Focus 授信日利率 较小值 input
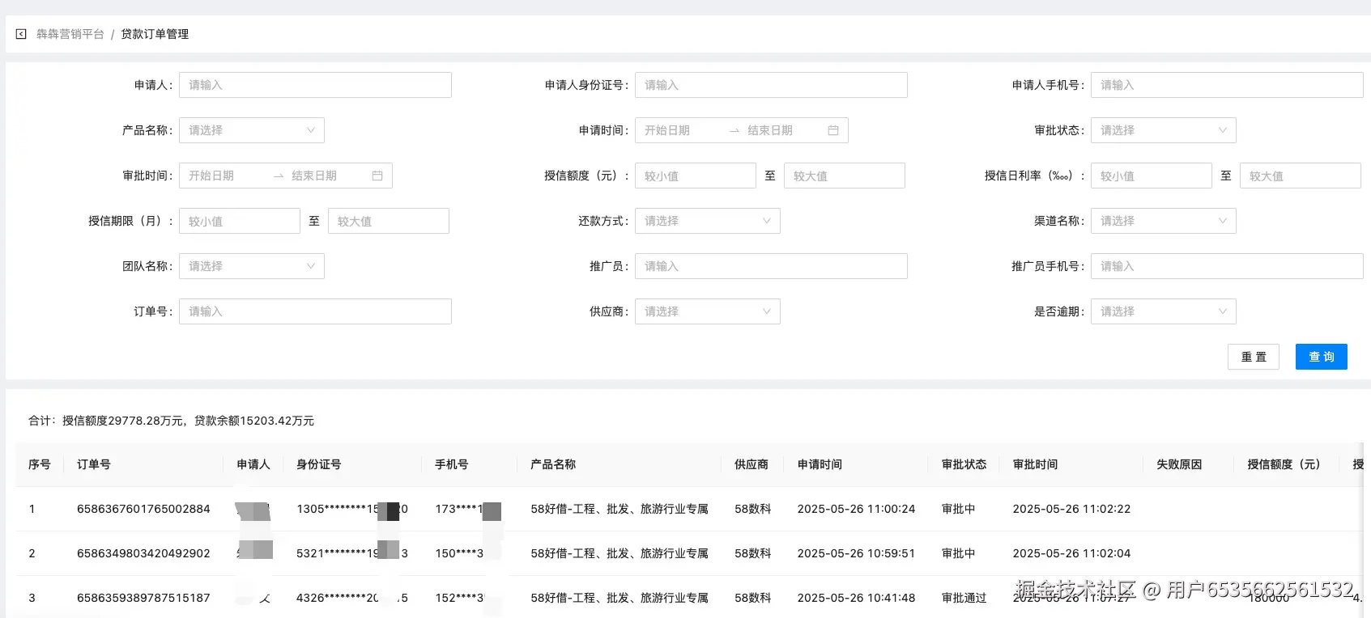1371x618 pixels. pos(1152,176)
